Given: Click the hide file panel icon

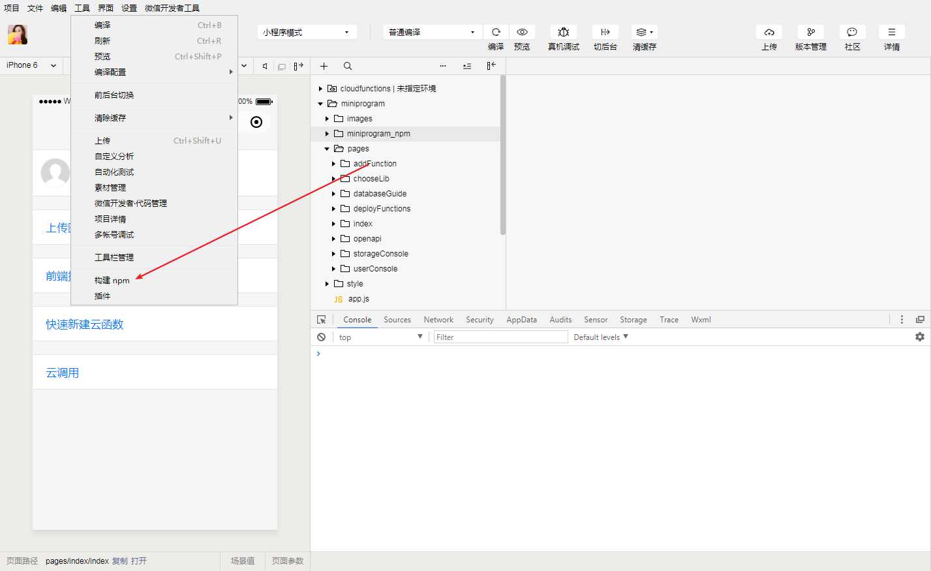Looking at the screenshot, I should coord(491,66).
